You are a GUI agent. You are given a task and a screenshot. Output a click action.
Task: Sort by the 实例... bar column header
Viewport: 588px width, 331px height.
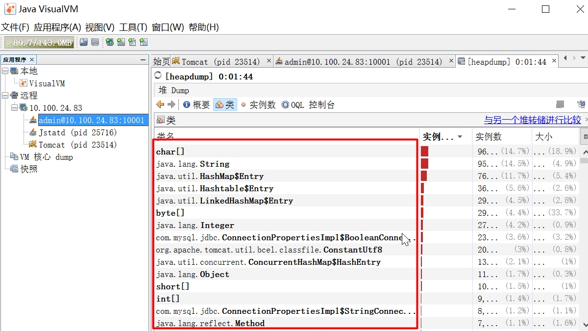click(x=445, y=136)
